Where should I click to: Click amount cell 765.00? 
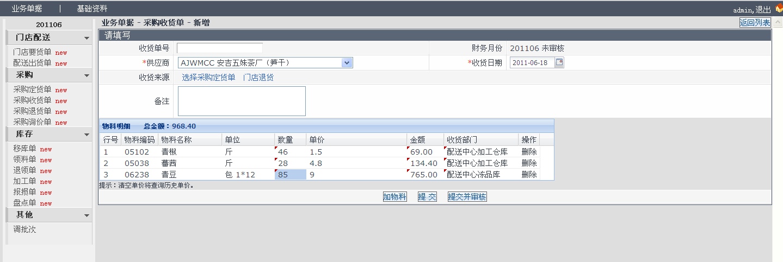coord(425,175)
